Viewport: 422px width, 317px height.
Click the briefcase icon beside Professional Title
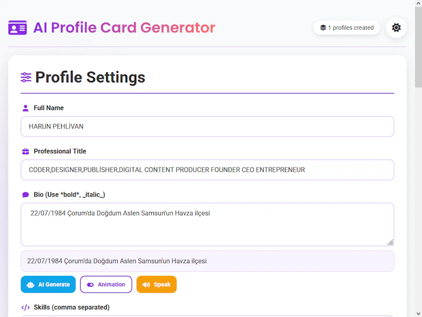pyautogui.click(x=25, y=151)
